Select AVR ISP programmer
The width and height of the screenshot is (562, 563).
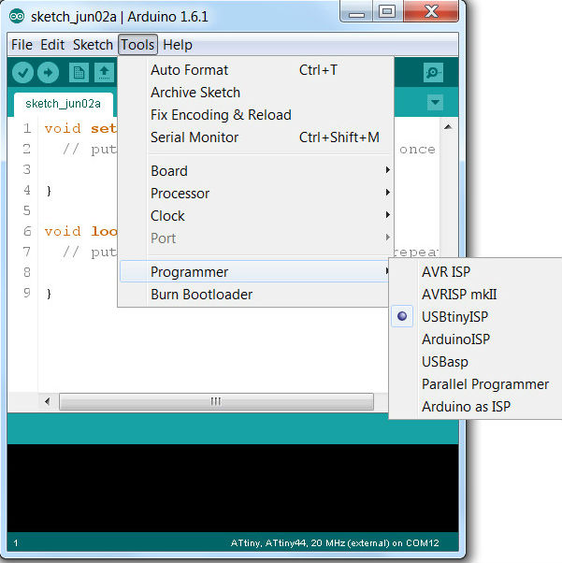pos(476,272)
